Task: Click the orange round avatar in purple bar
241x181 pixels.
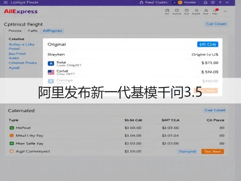Action: (x=180, y=2)
